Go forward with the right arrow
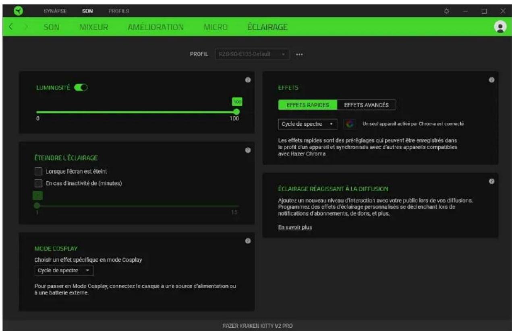 pos(25,27)
